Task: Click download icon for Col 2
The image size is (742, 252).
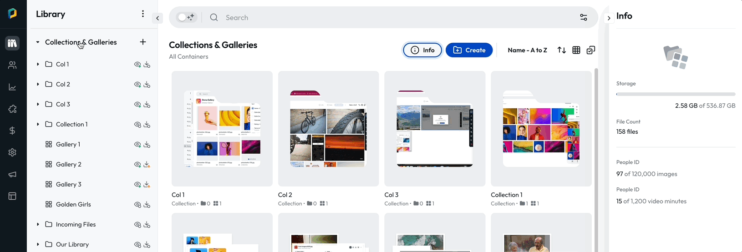Action: pyautogui.click(x=147, y=85)
